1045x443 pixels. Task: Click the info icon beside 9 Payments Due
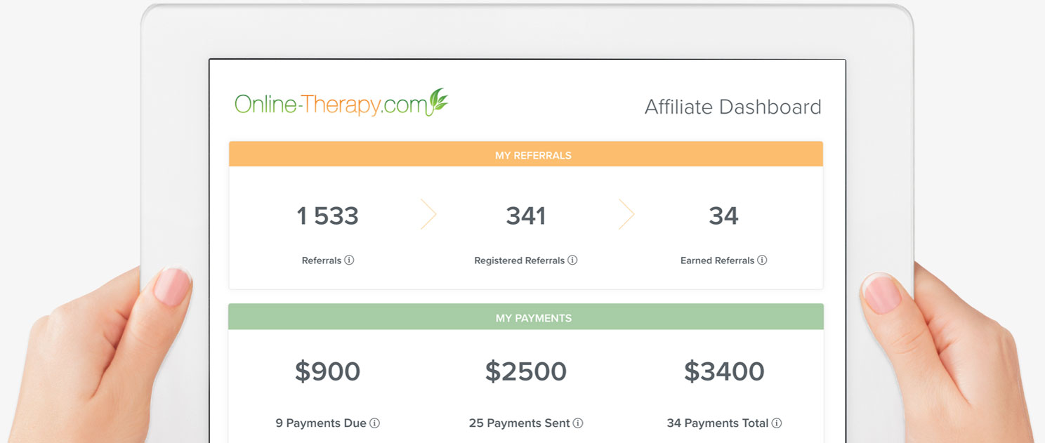(375, 423)
